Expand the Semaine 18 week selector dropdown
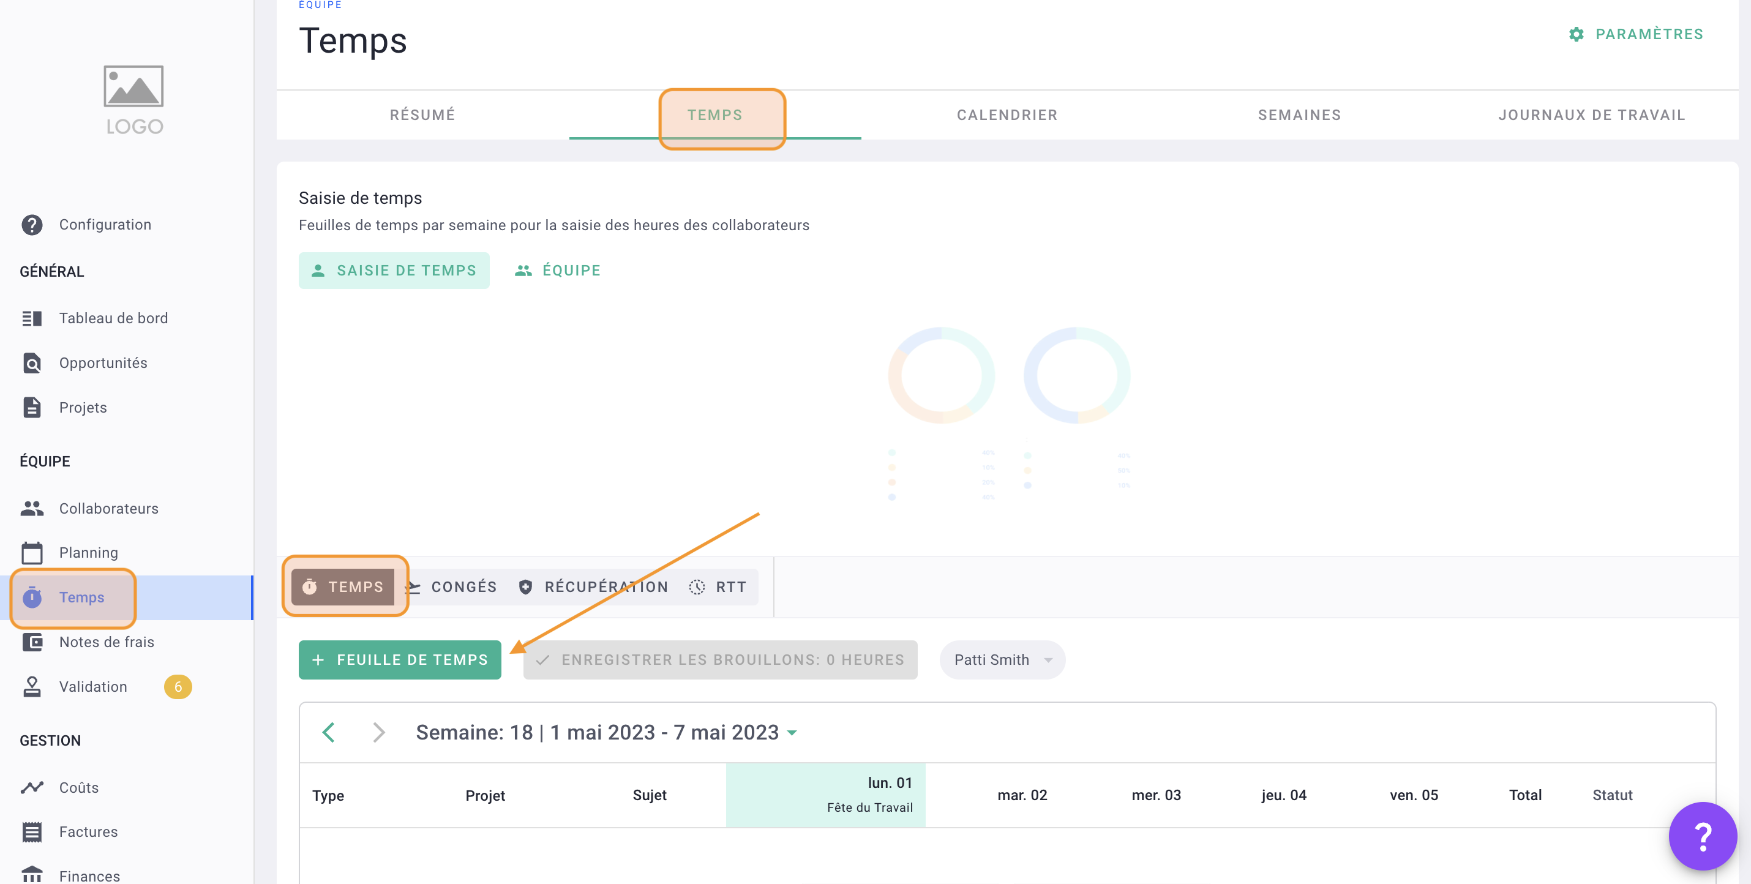The width and height of the screenshot is (1751, 884). coord(606,732)
